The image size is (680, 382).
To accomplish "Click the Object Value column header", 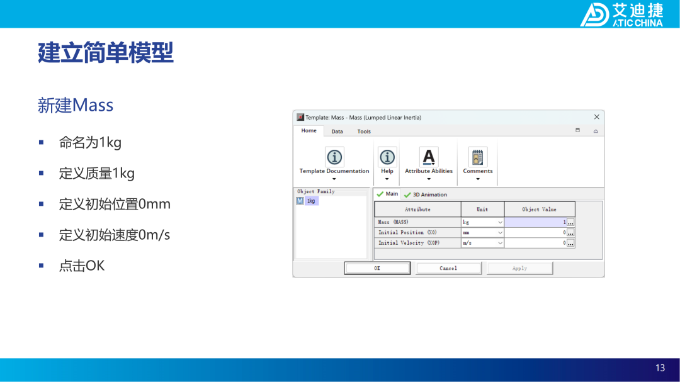I will click(x=540, y=210).
